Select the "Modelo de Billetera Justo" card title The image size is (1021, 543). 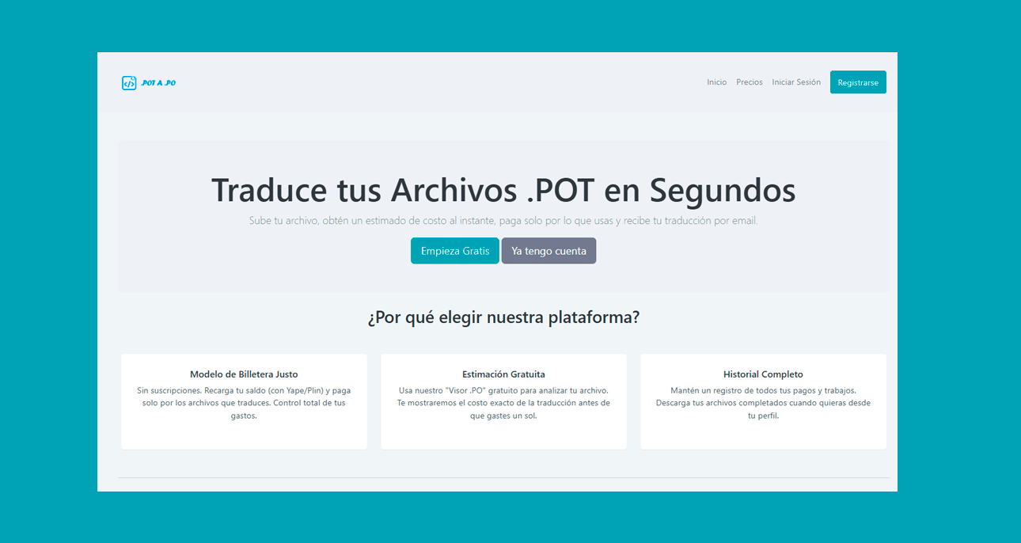pos(244,374)
